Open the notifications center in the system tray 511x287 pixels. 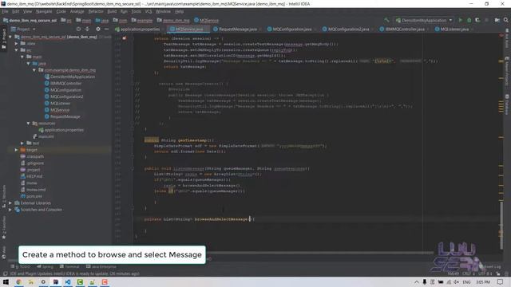pos(501,281)
